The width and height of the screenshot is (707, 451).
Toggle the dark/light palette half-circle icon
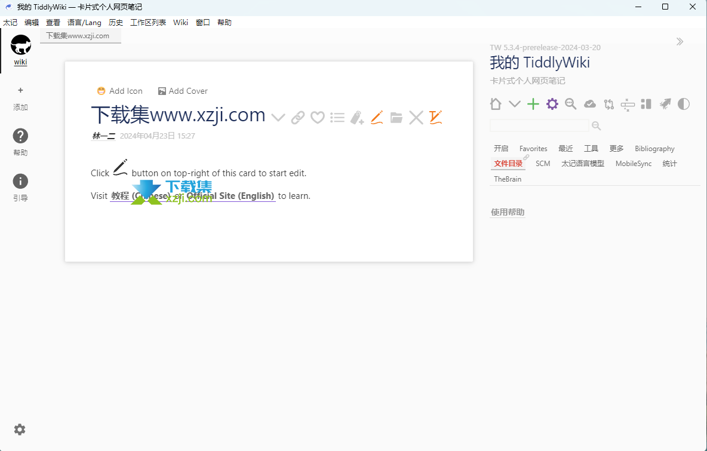point(684,104)
